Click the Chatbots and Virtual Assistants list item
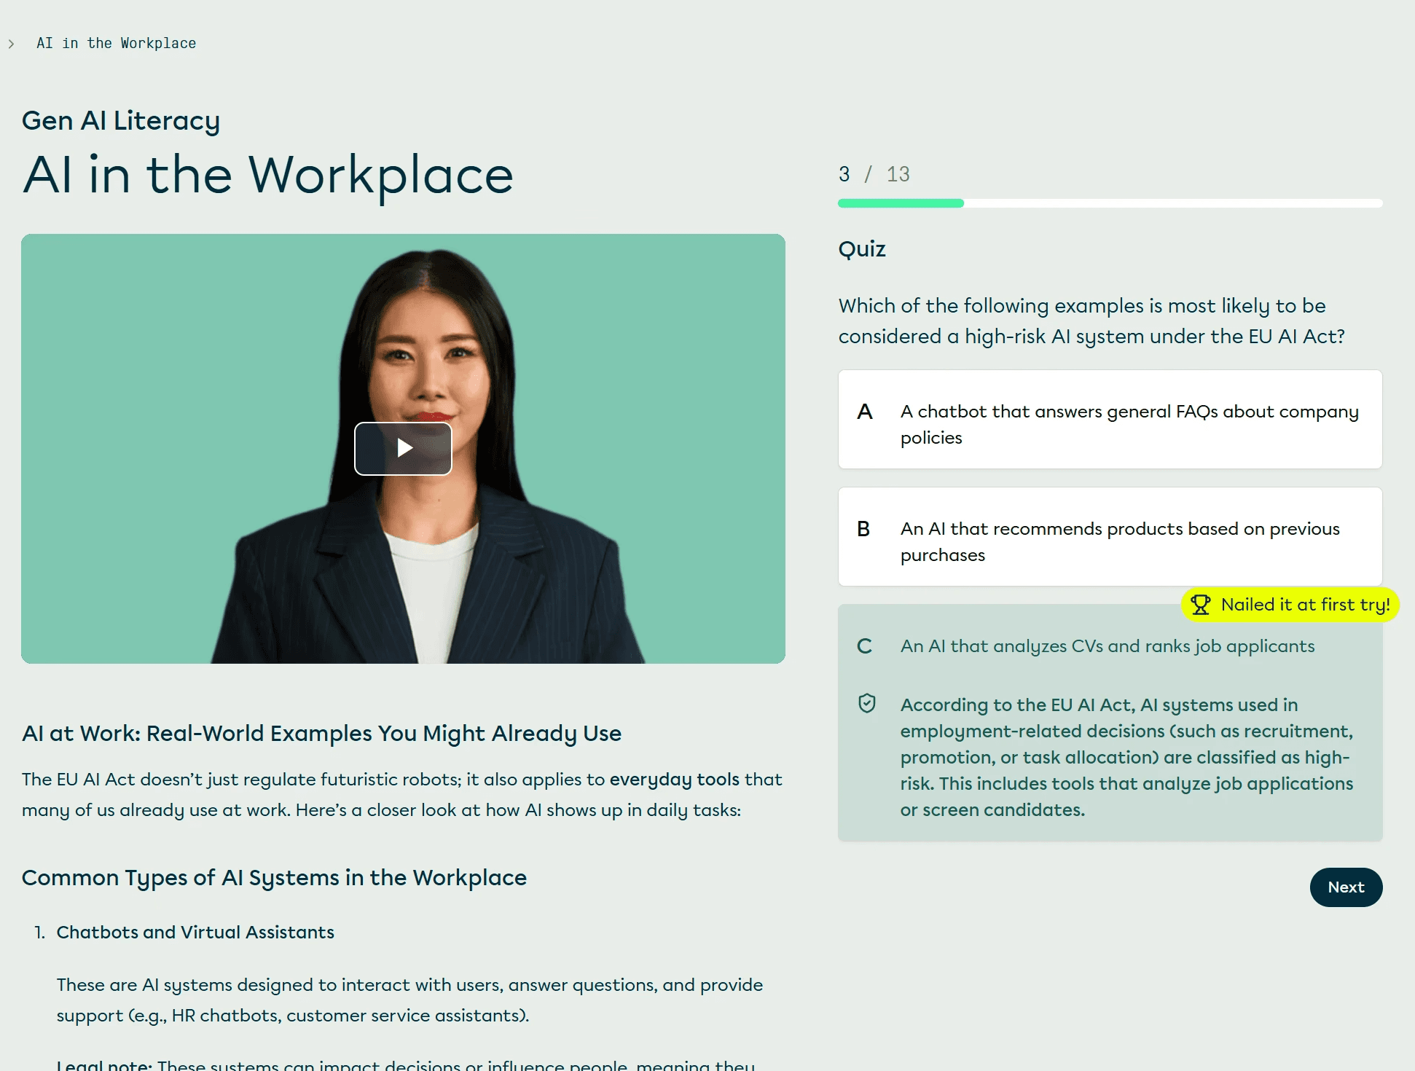The height and width of the screenshot is (1071, 1415). click(195, 932)
